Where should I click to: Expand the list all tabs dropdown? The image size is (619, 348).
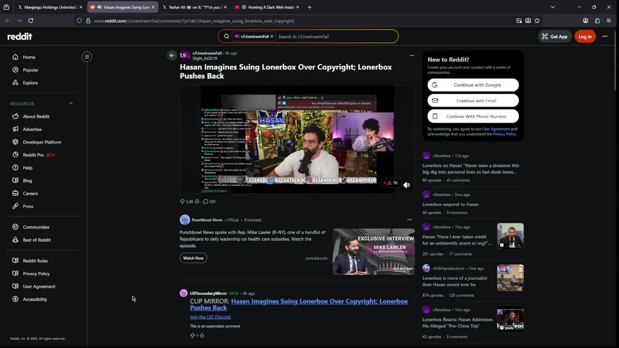[x=553, y=7]
